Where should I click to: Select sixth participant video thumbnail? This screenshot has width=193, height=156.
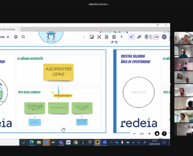(184, 103)
